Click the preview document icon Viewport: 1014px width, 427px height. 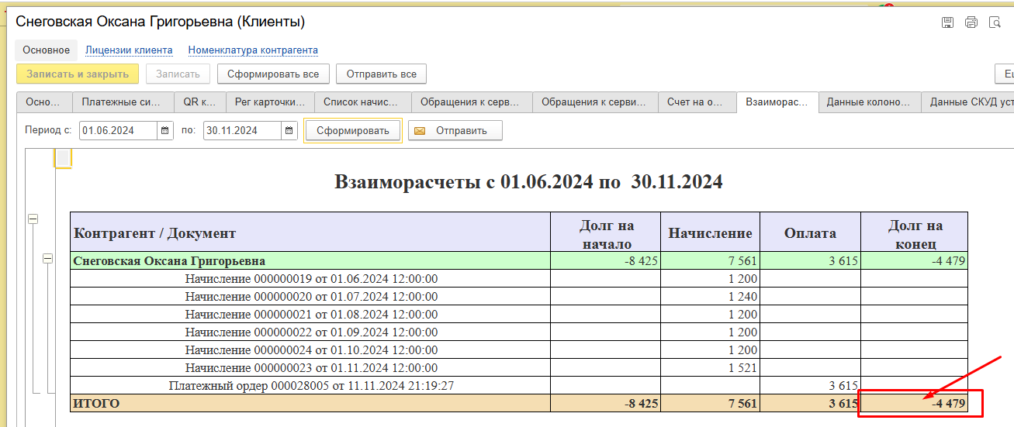click(995, 22)
